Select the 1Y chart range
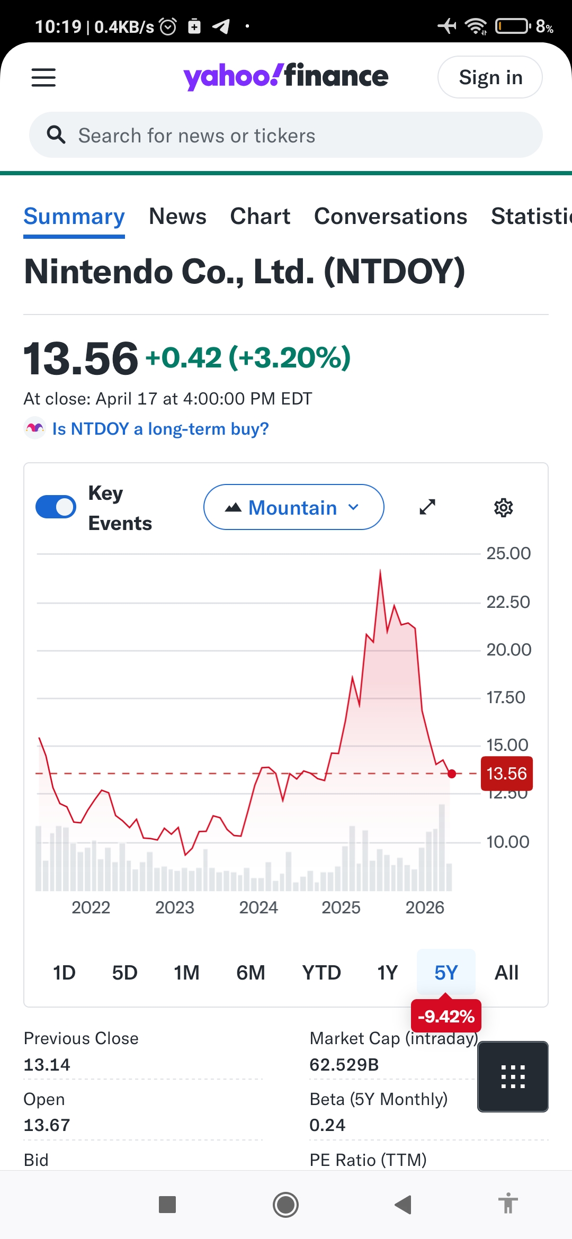Screen dimensions: 572x1239 pyautogui.click(x=387, y=973)
